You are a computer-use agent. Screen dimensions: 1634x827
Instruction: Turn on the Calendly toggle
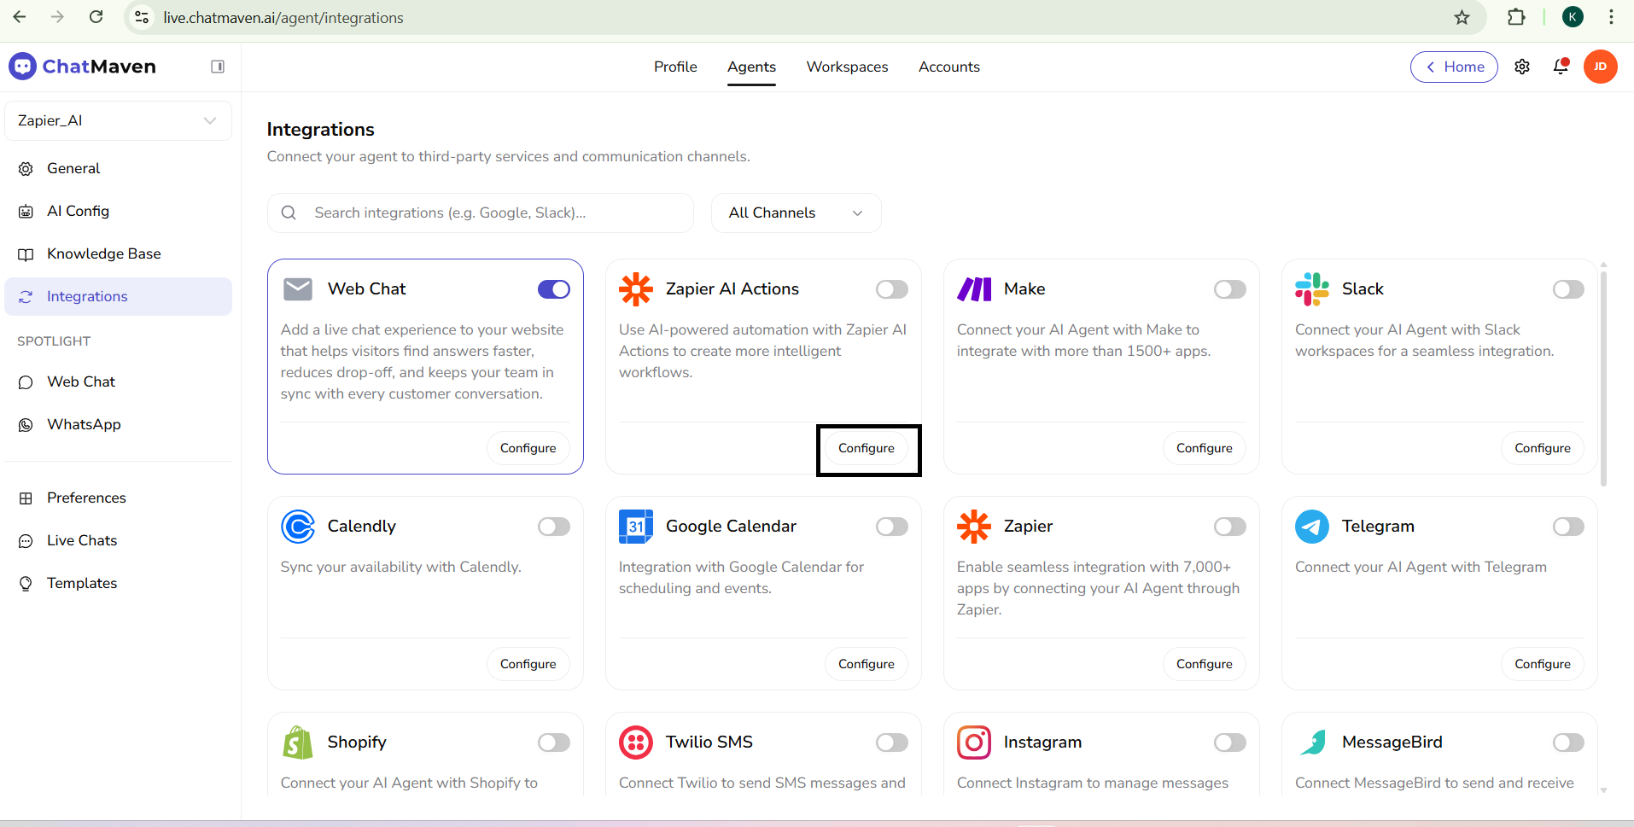click(x=553, y=527)
